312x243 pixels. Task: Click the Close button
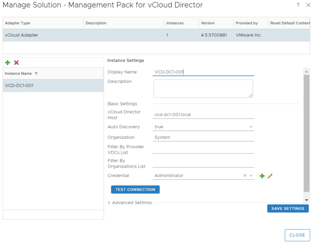click(x=297, y=235)
